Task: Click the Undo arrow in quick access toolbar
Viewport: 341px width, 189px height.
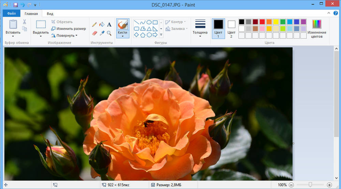Action: (x=23, y=5)
